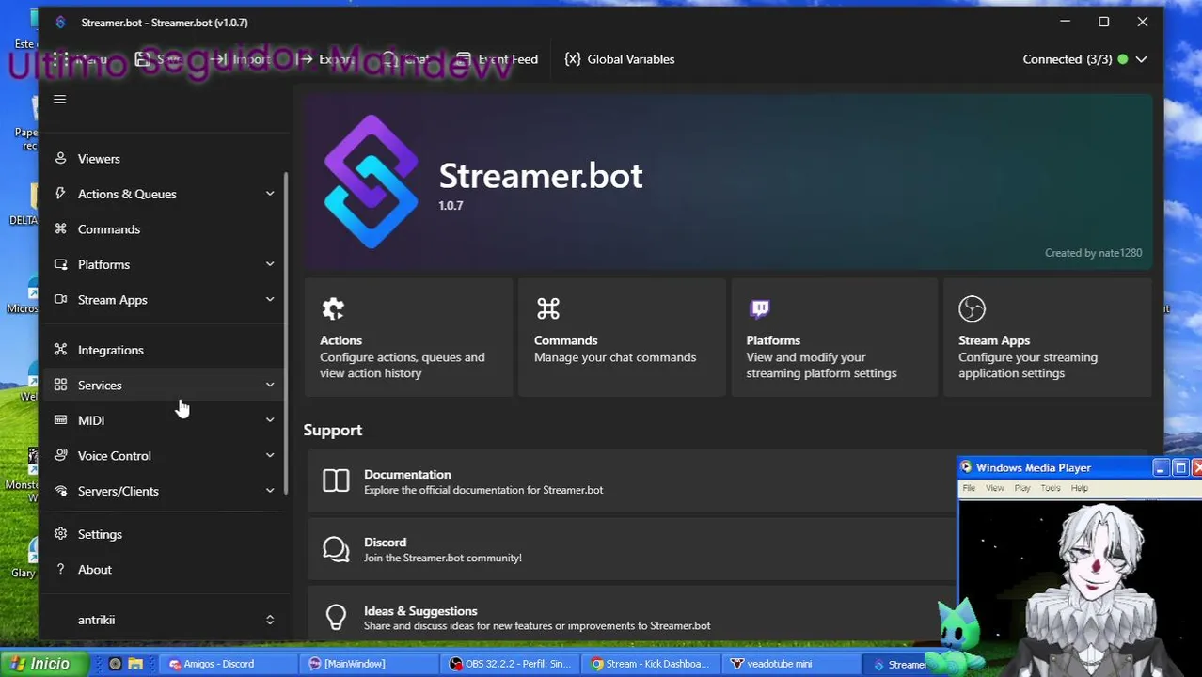The width and height of the screenshot is (1202, 677).
Task: Open the Stream Apps card
Action: click(1047, 338)
